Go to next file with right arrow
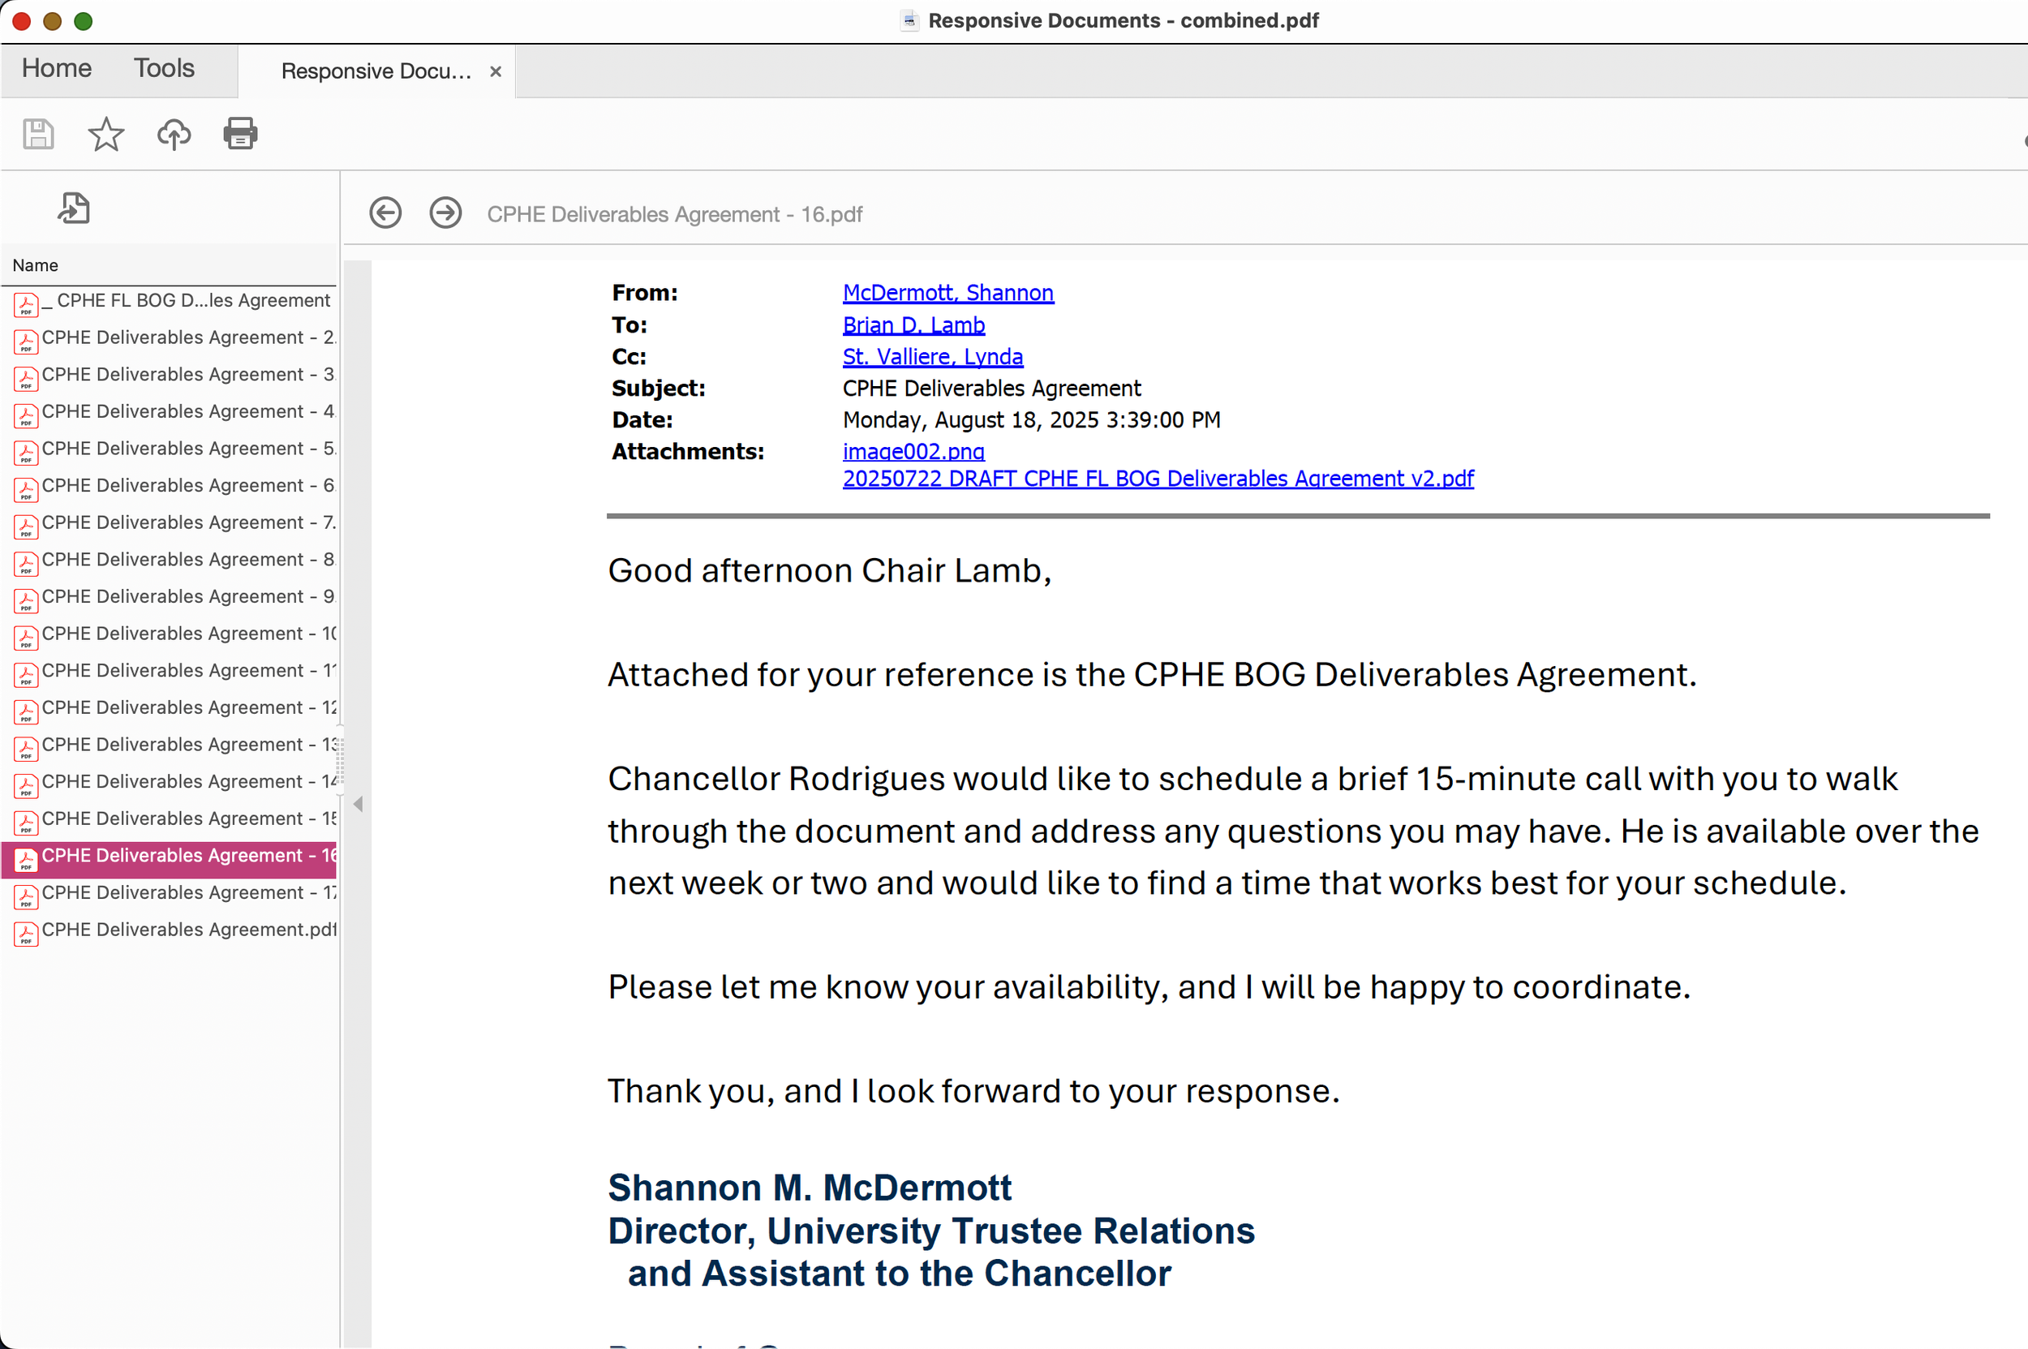 (445, 213)
